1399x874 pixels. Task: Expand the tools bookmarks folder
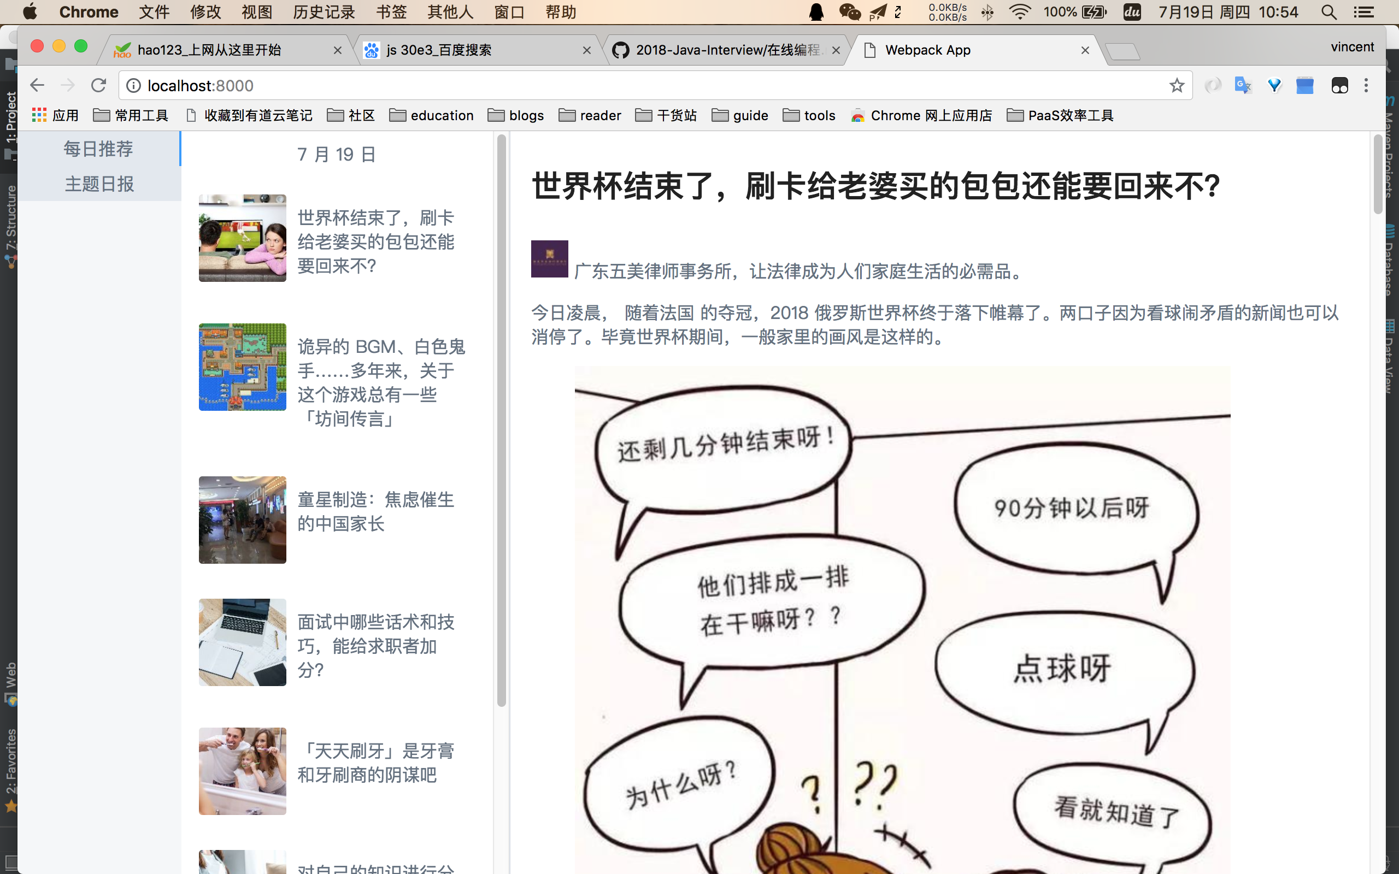(x=809, y=116)
